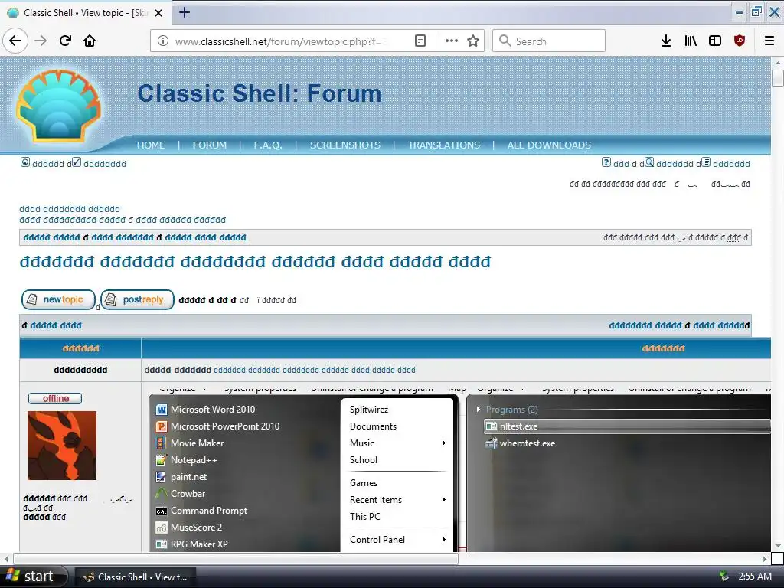
Task: Click the post reply button
Action: pos(138,299)
